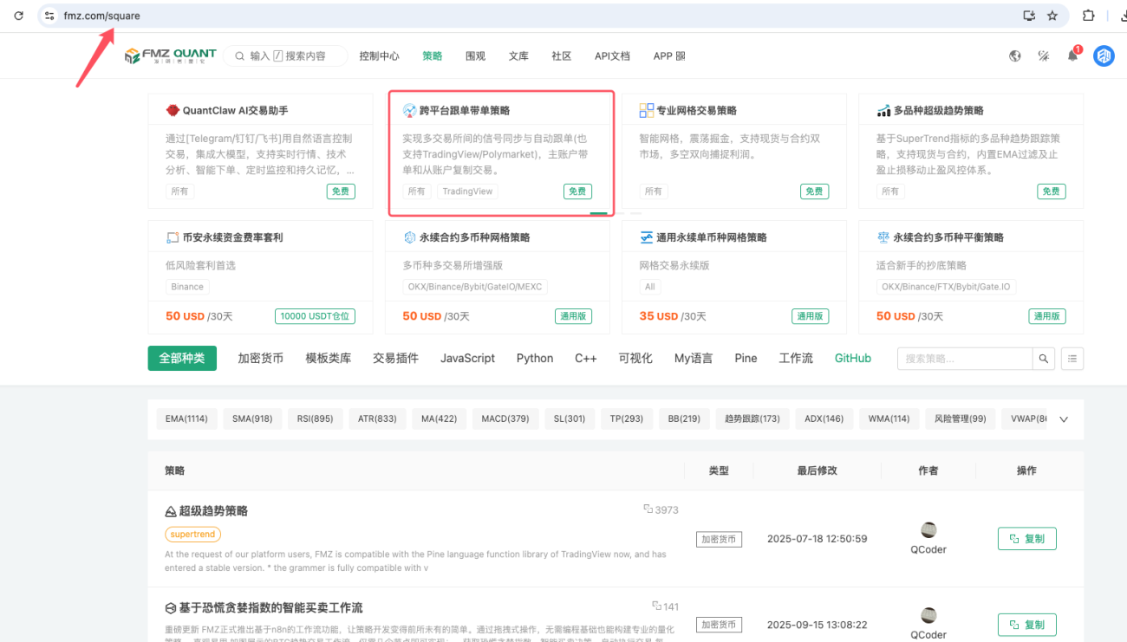
Task: Filter strategies by EMA(1114) tag
Action: pyautogui.click(x=186, y=418)
